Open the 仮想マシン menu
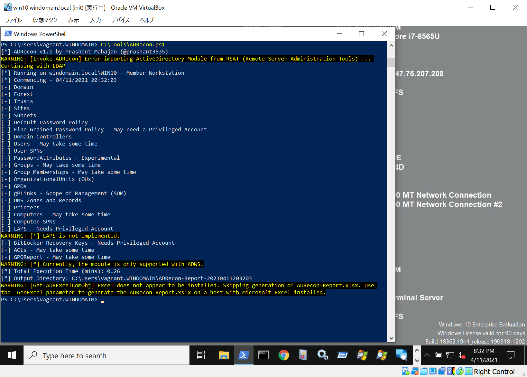527x377 pixels. click(x=45, y=20)
